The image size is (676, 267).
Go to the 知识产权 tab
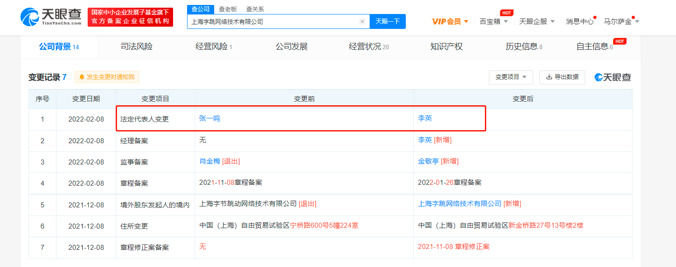coord(446,47)
